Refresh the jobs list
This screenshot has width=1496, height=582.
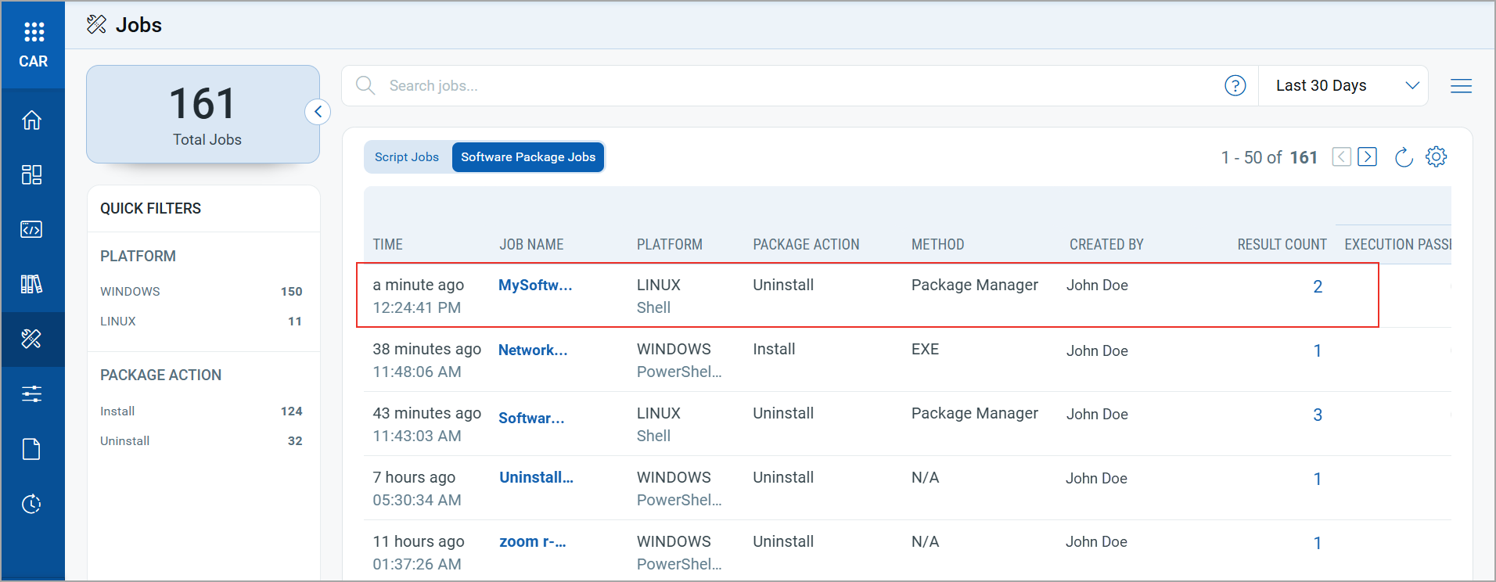[1404, 157]
